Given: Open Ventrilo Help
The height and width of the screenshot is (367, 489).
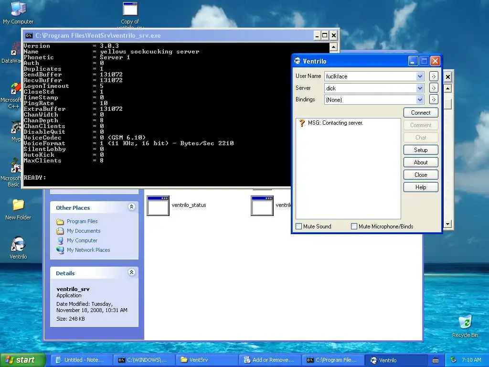Looking at the screenshot, I should pos(421,187).
